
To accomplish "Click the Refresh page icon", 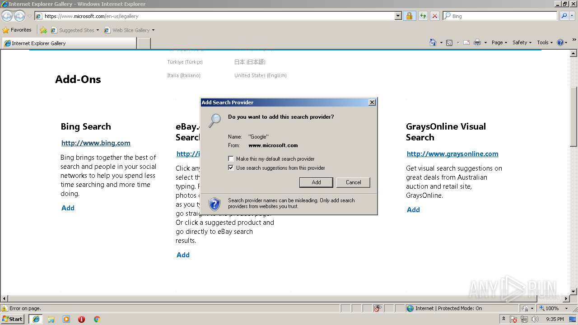I will (x=423, y=16).
